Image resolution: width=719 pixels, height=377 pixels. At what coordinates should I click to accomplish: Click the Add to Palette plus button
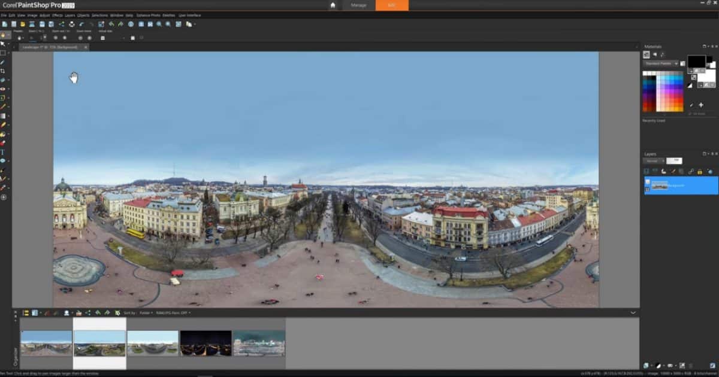701,104
